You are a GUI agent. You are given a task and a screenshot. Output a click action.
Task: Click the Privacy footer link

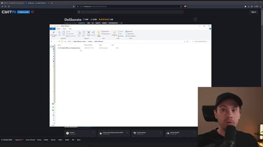click(39, 140)
